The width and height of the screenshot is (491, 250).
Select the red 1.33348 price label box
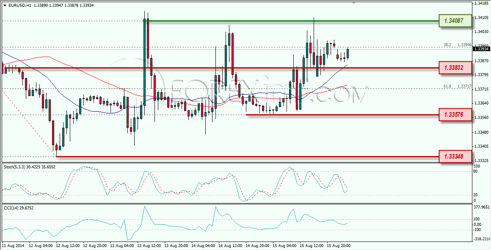point(455,157)
